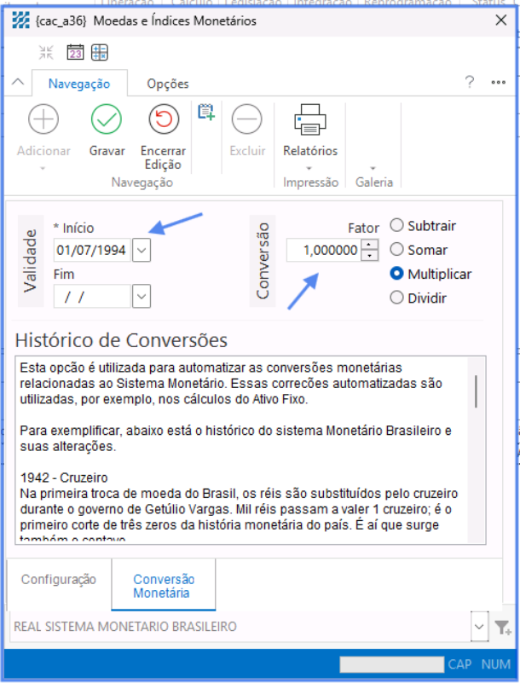Select the Somar radio option

point(396,250)
